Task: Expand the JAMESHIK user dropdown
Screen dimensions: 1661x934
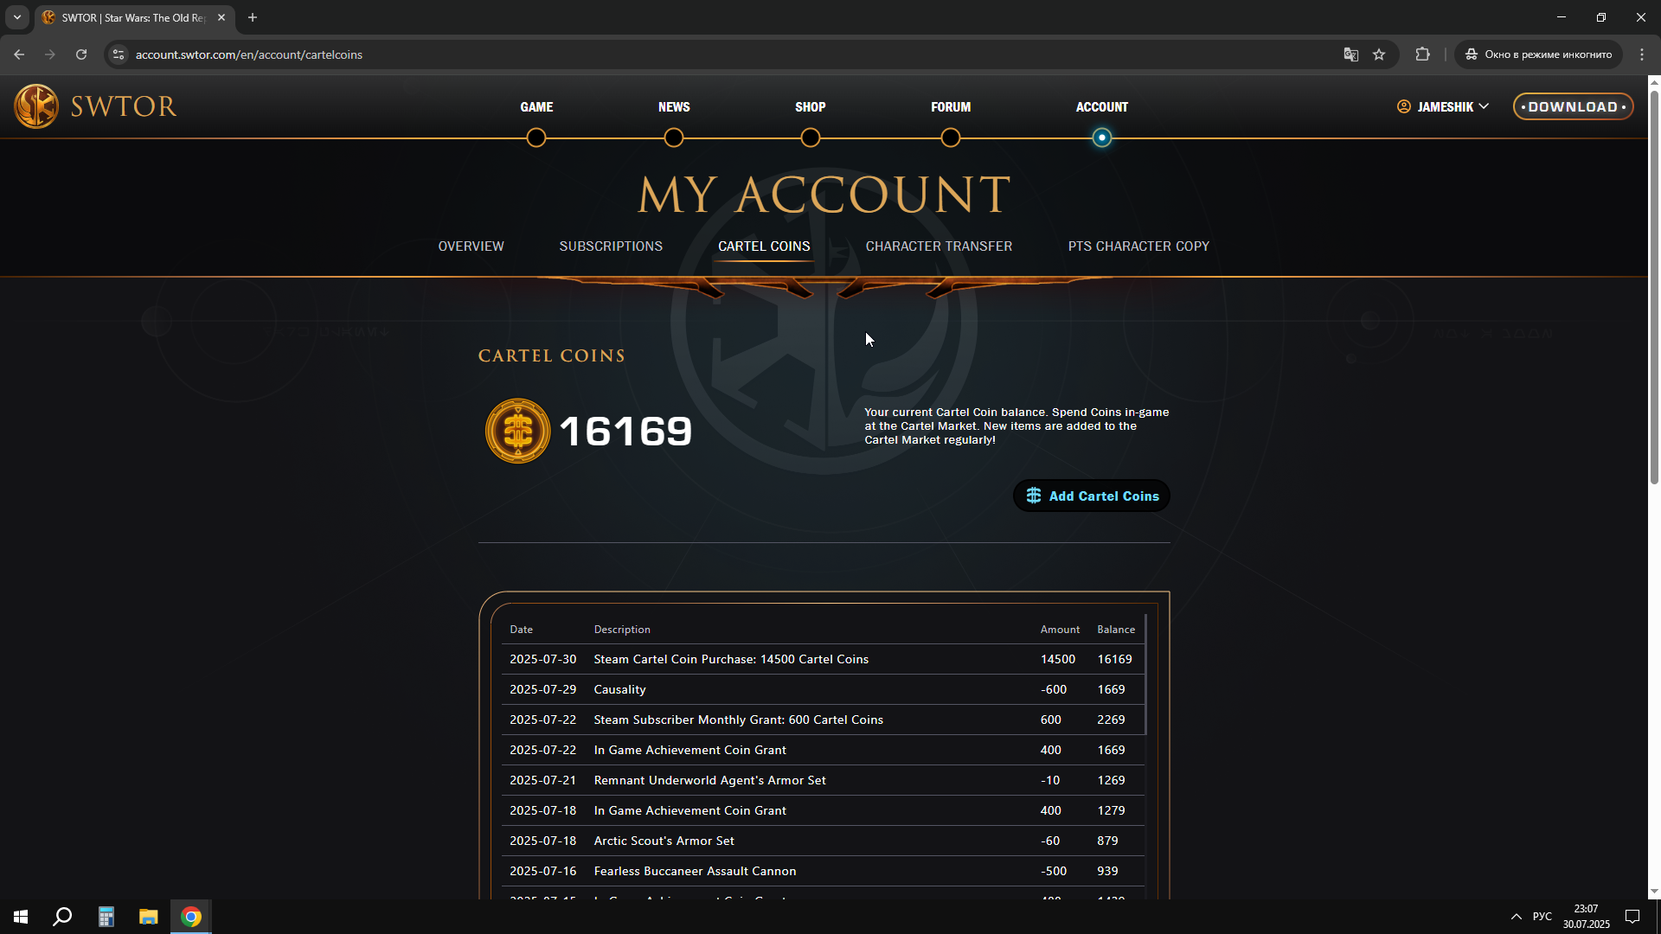Action: (1443, 106)
